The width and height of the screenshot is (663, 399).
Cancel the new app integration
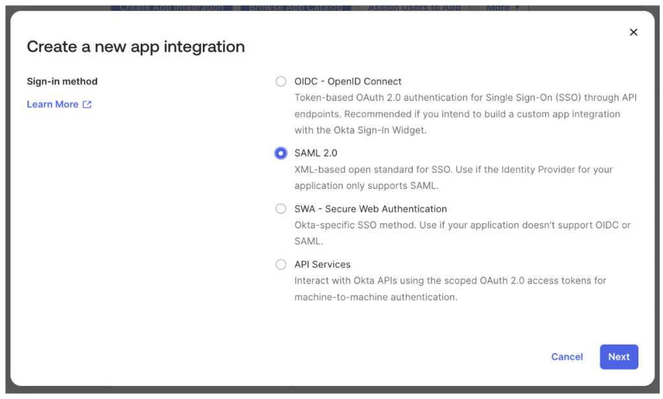566,357
